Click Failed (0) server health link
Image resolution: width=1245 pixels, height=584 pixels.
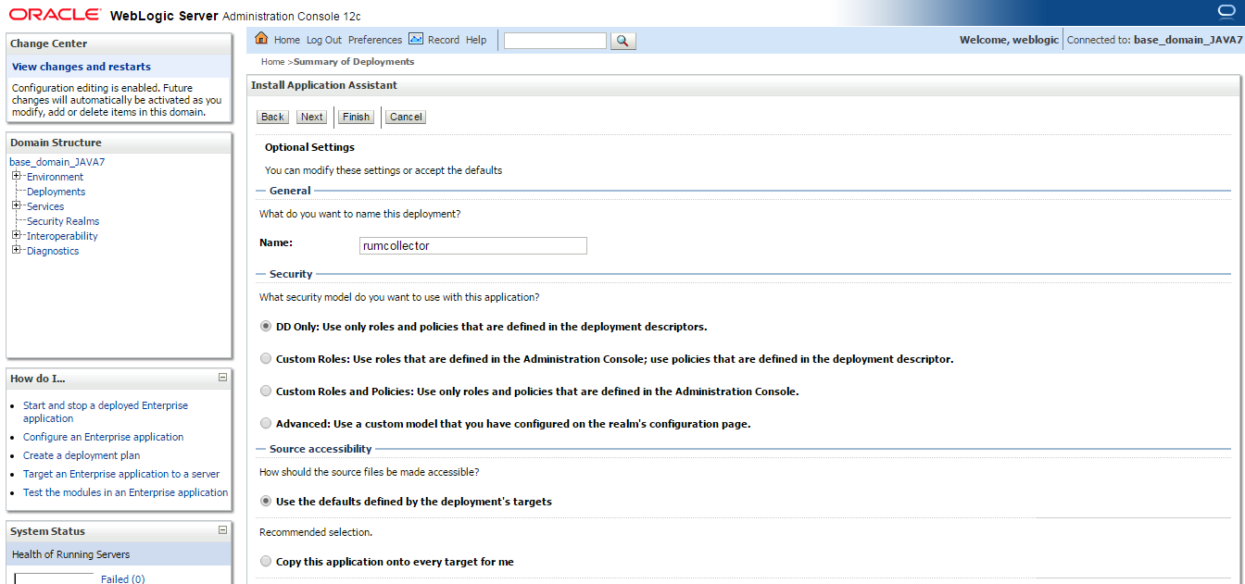(x=122, y=579)
